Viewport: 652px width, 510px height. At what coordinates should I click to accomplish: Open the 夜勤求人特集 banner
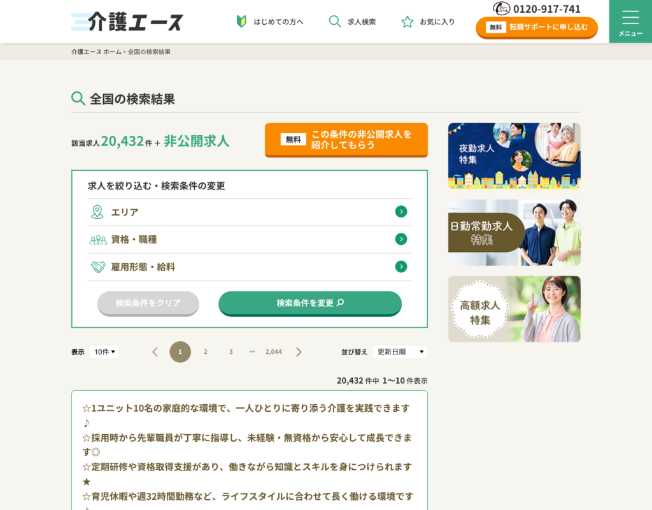coord(514,156)
